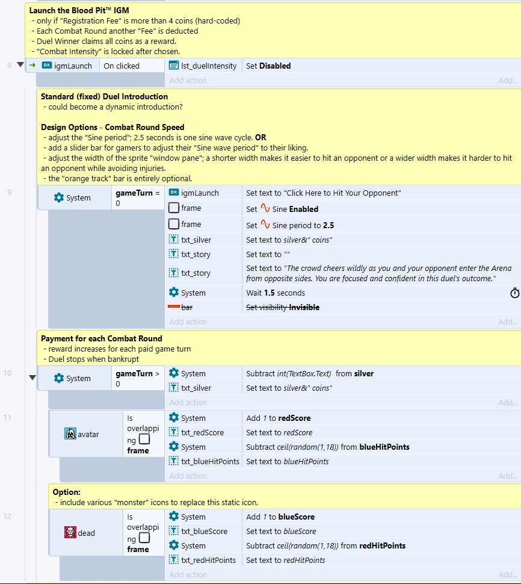Click the igmLaunch icon on the Click Here text action
521x584 pixels.
(174, 193)
